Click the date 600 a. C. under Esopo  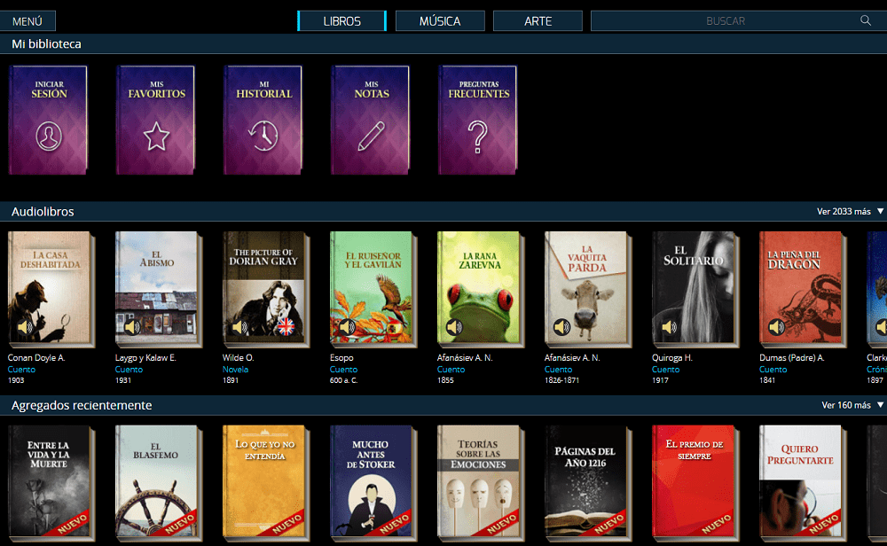343,380
